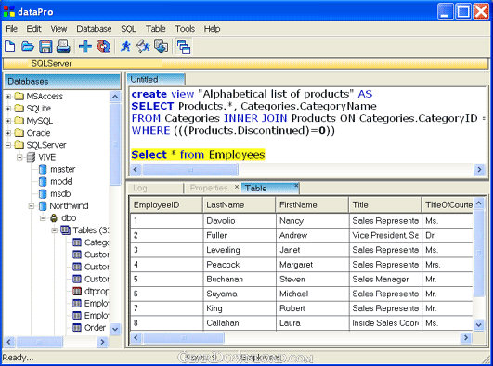This screenshot has width=493, height=366.
Task: Click the results grid horizontal scrollbar thumb
Action: point(184,338)
